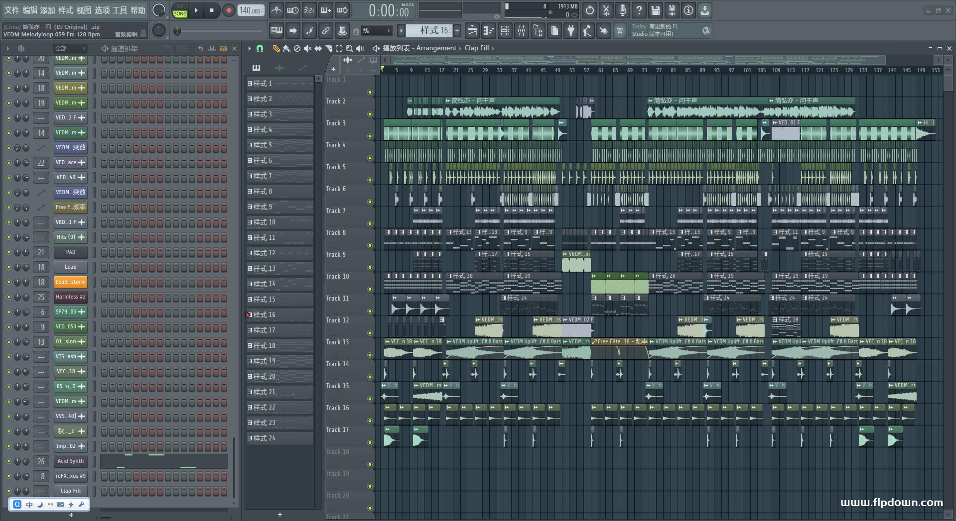Expand the playlist options menu arrow
Viewport: 956px width, 521px height.
point(249,48)
